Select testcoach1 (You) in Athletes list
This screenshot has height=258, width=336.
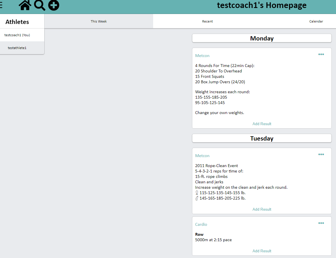tap(17, 35)
